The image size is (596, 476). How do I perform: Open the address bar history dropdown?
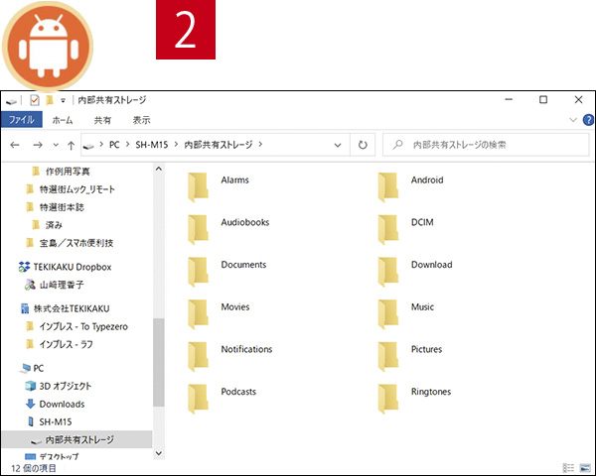339,145
